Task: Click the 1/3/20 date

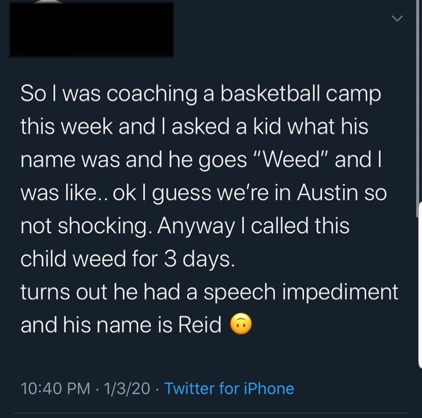Action: pyautogui.click(x=127, y=389)
